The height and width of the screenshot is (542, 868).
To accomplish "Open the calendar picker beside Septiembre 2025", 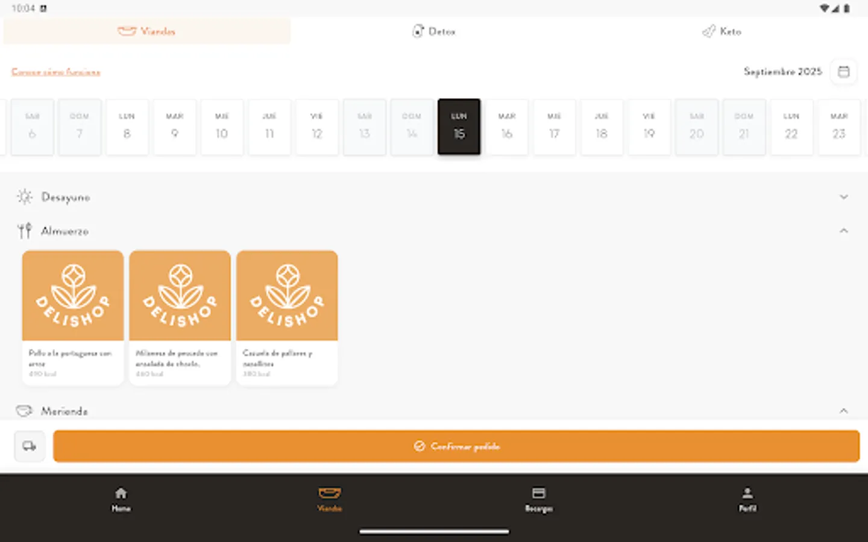I will (843, 72).
